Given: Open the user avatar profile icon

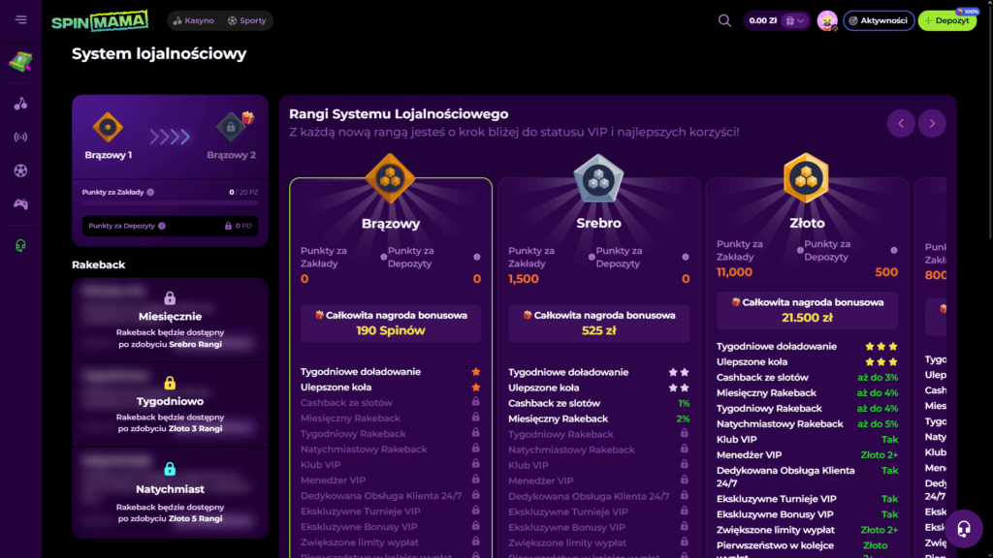Looking at the screenshot, I should point(827,20).
